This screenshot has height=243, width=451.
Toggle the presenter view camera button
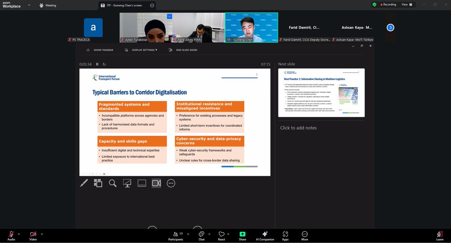click(x=156, y=183)
